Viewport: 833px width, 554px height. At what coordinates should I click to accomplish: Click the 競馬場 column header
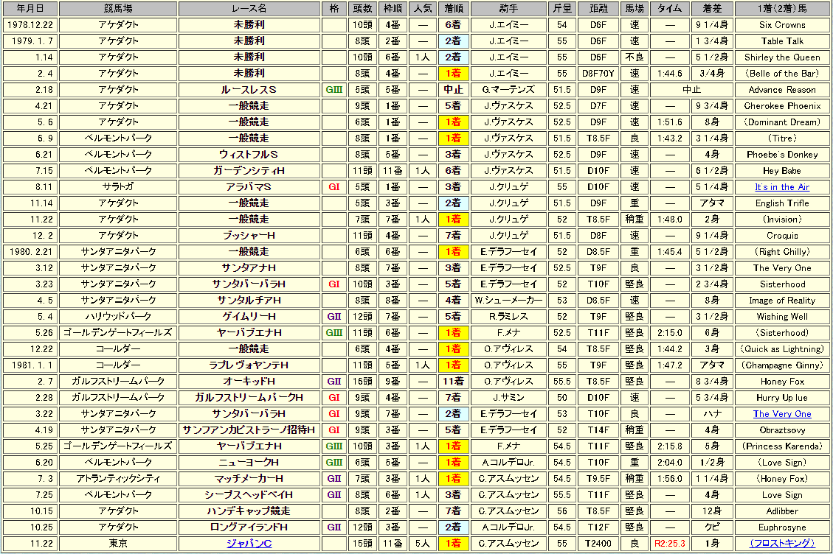pos(118,9)
